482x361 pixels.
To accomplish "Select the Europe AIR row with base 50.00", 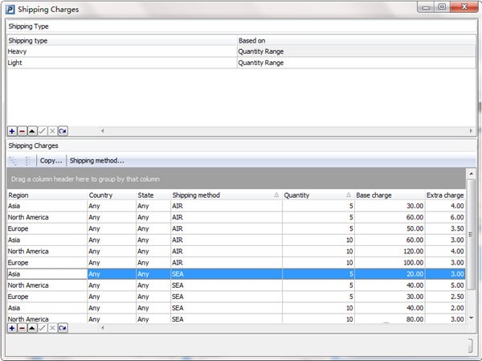I will pyautogui.click(x=236, y=228).
